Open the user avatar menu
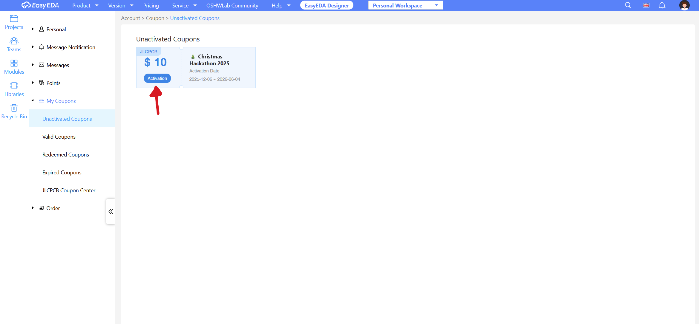This screenshot has width=699, height=324. (x=684, y=5)
